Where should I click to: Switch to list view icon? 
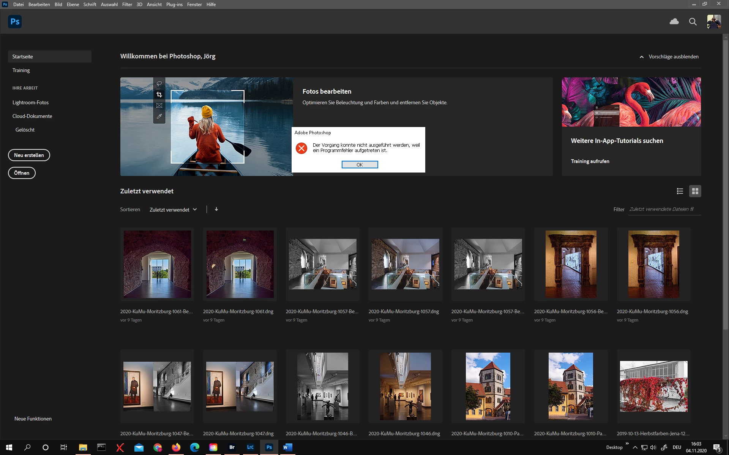click(x=680, y=191)
